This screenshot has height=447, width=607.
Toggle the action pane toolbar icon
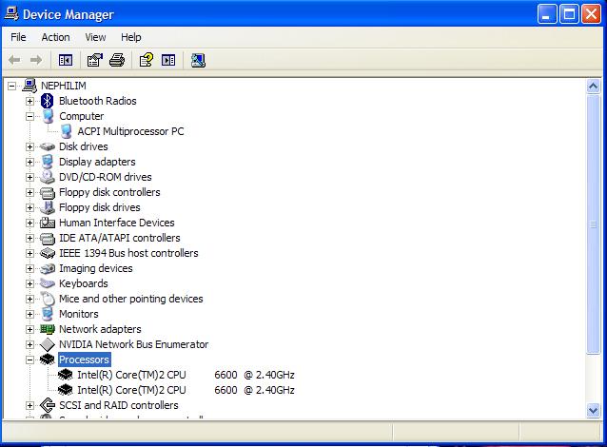coord(168,60)
